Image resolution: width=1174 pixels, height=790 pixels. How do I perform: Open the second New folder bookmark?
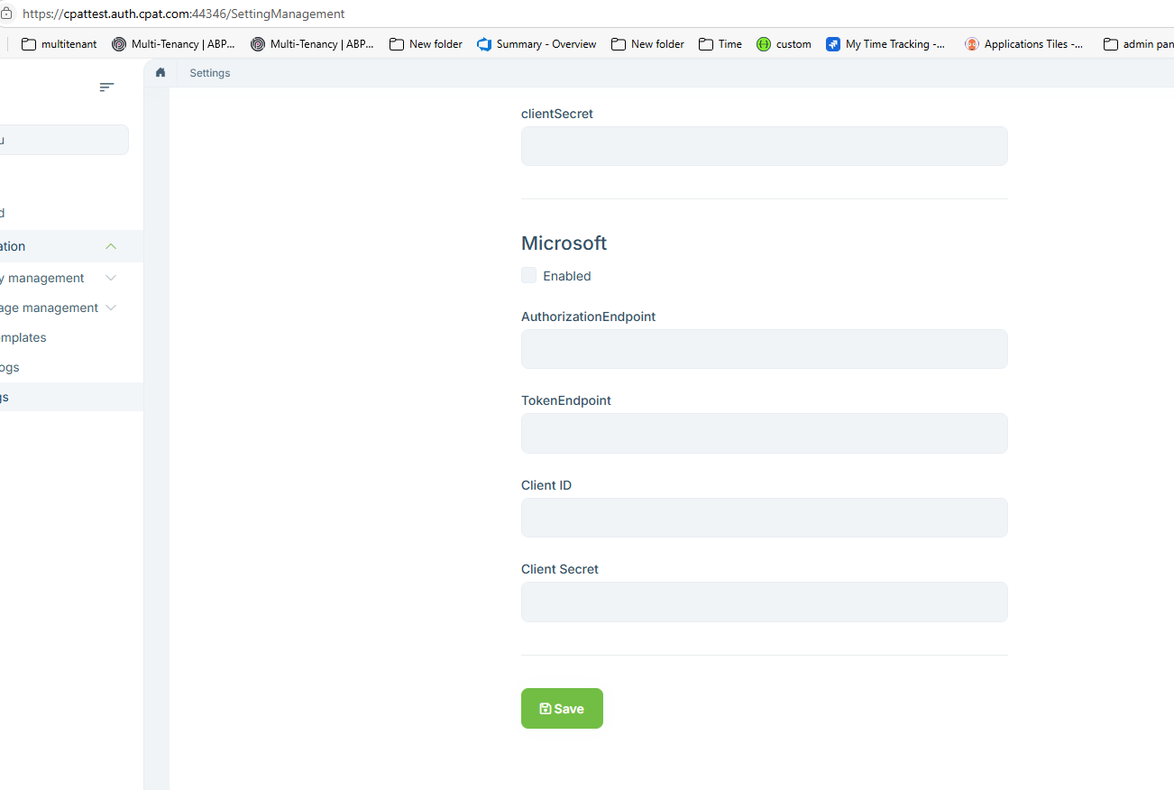click(647, 43)
